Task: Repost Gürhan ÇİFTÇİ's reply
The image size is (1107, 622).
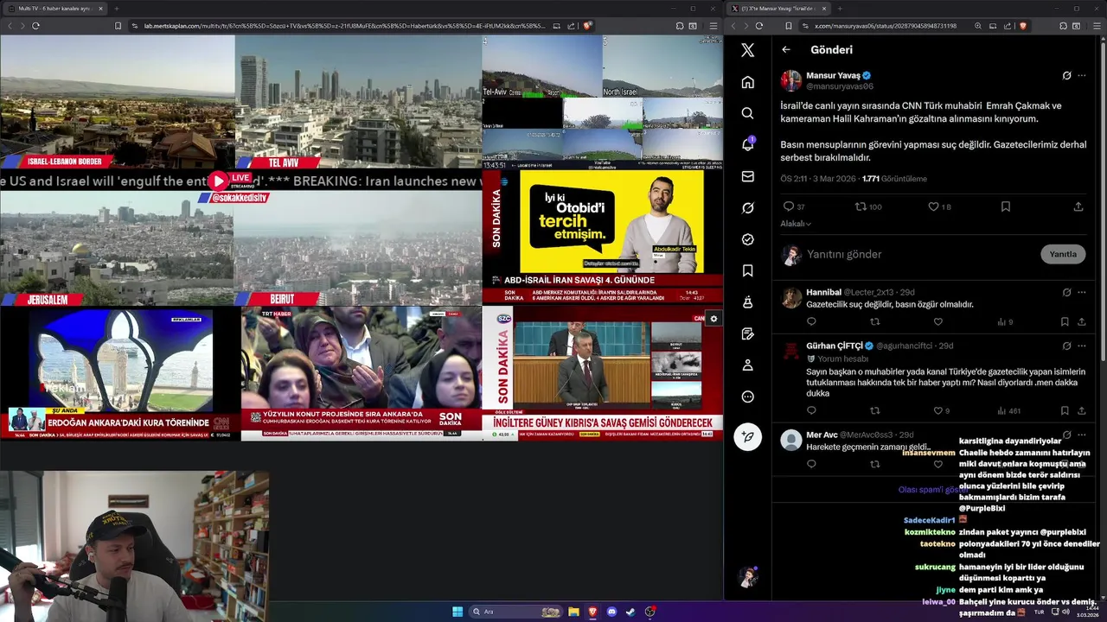Action: [874, 411]
